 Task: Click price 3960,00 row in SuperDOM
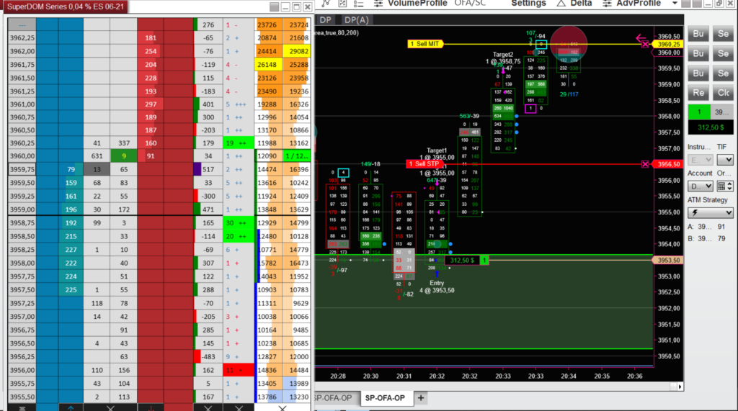click(x=22, y=156)
